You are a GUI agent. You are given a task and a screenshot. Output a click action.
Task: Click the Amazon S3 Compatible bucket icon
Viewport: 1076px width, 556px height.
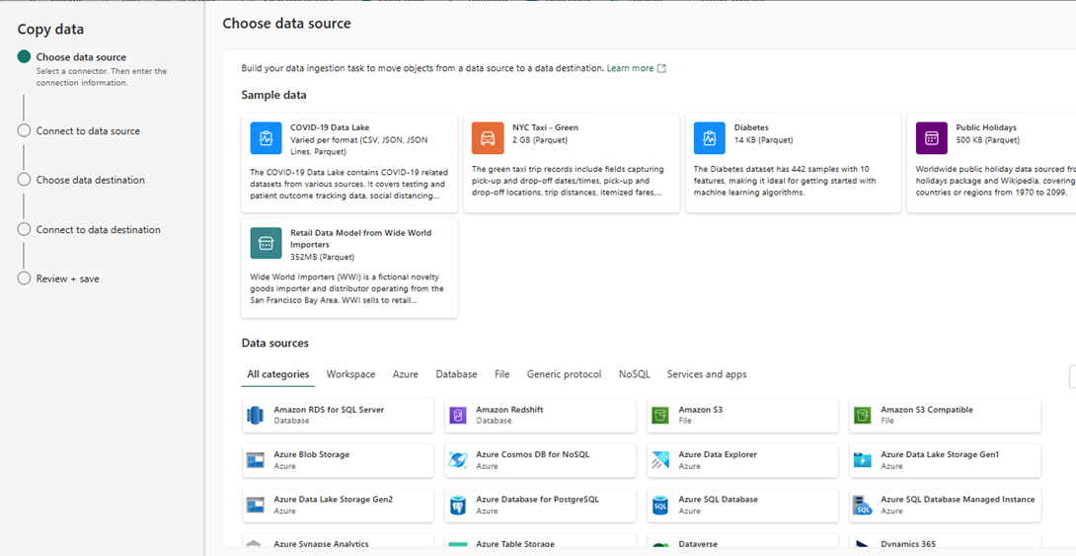click(863, 415)
